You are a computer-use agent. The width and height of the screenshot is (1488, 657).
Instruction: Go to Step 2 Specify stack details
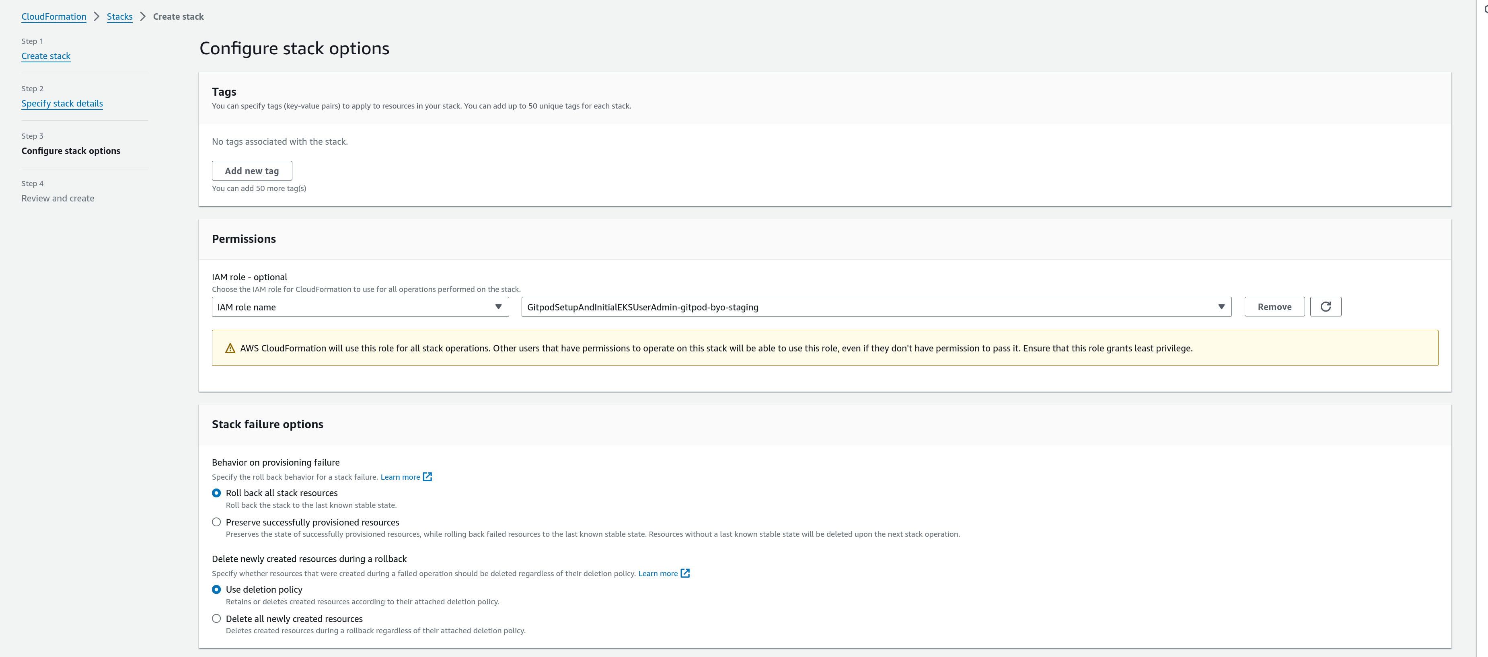click(62, 103)
